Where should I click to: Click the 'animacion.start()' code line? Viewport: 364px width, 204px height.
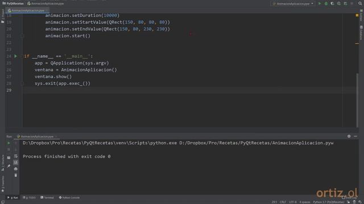(68, 36)
